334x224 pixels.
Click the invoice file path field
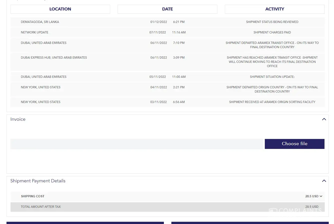pos(136,144)
